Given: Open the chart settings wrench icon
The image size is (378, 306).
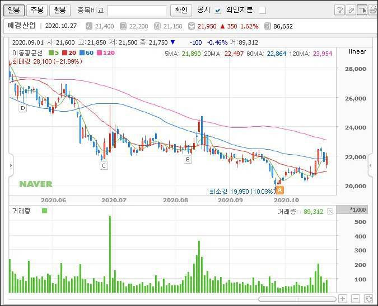Looking at the screenshot, I should (x=340, y=11).
